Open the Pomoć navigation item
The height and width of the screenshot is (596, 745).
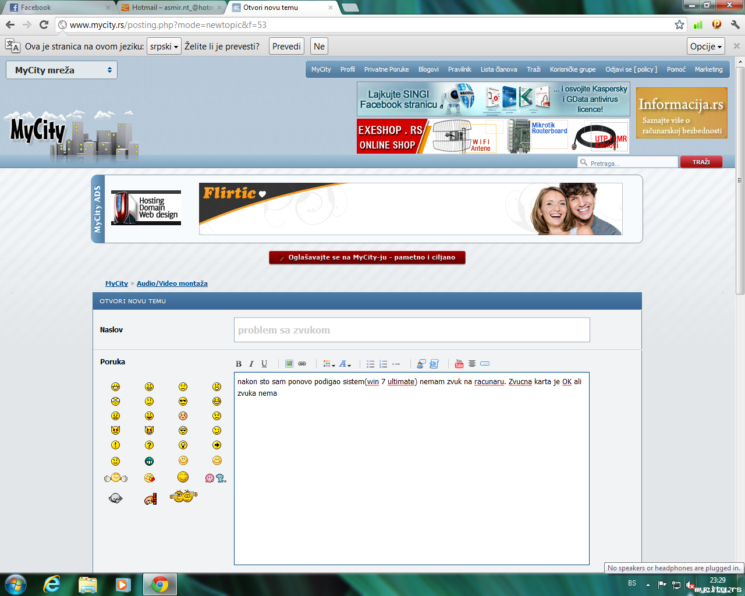[676, 69]
